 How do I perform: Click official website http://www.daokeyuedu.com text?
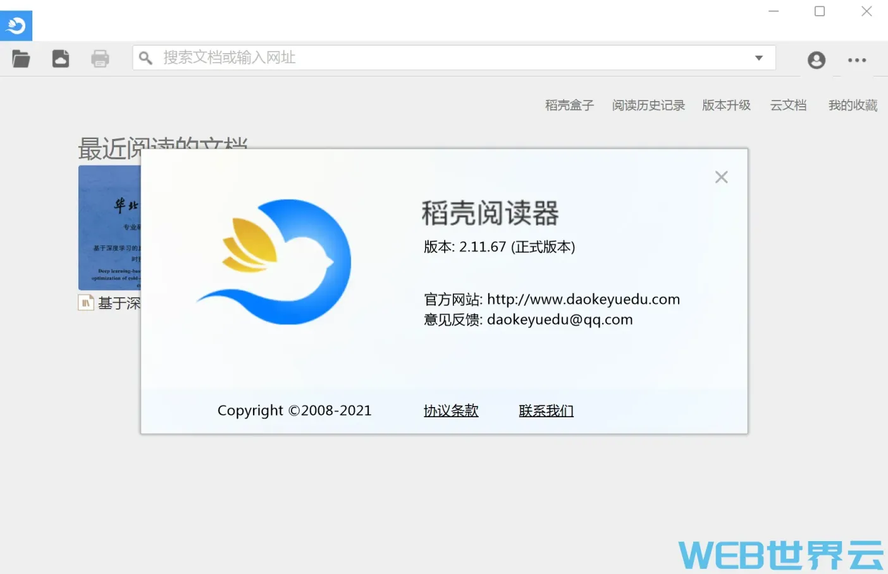click(583, 299)
